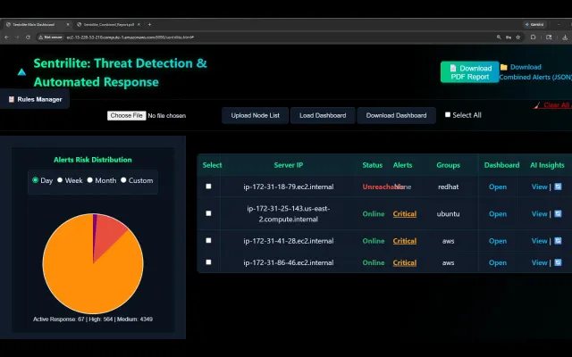
Task: Click refresh insights icon for ip-172-31-25-143 row
Action: (558, 213)
